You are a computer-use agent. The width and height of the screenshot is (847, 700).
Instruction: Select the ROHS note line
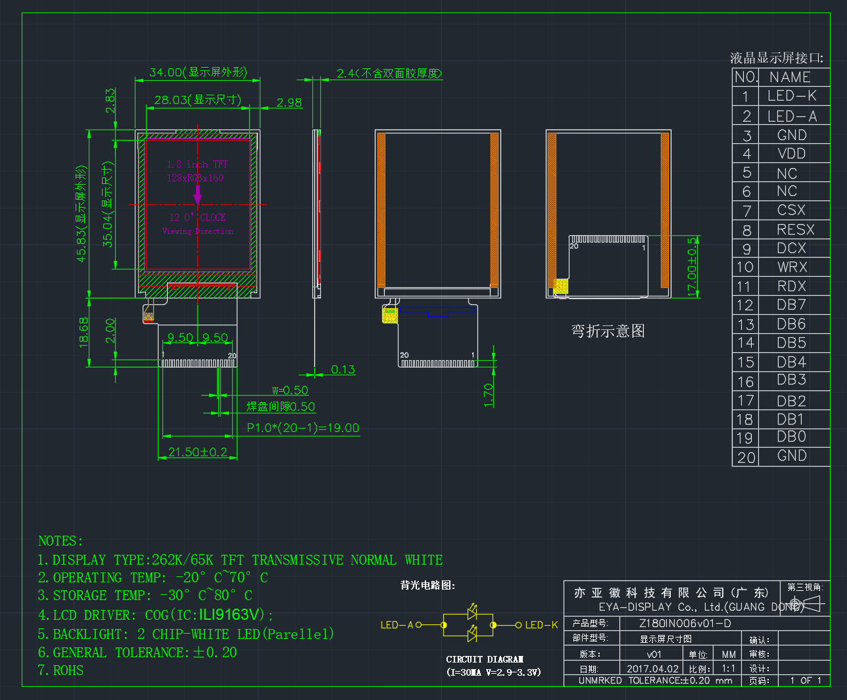point(60,670)
